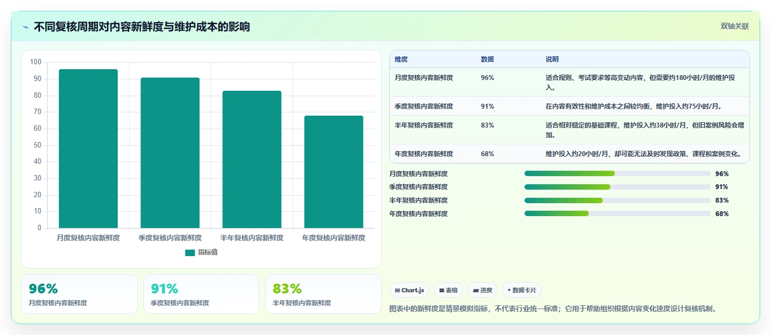Click the 83% cell in the table
Viewport: 771px width, 335px height.
(x=487, y=125)
